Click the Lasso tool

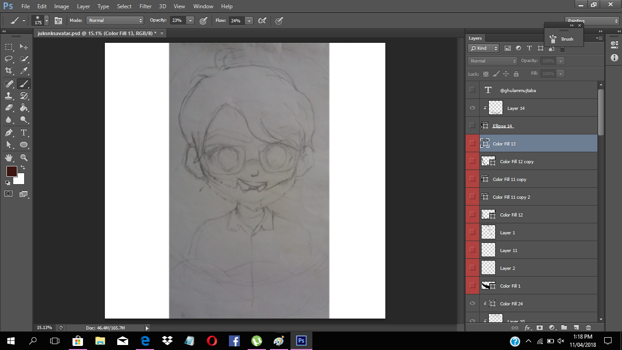click(x=9, y=59)
